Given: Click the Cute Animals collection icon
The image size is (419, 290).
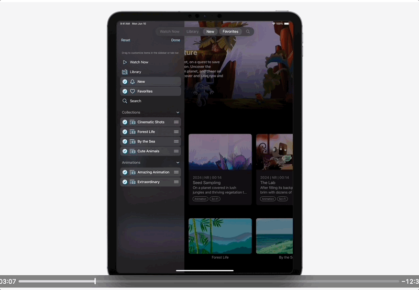Looking at the screenshot, I should point(133,151).
